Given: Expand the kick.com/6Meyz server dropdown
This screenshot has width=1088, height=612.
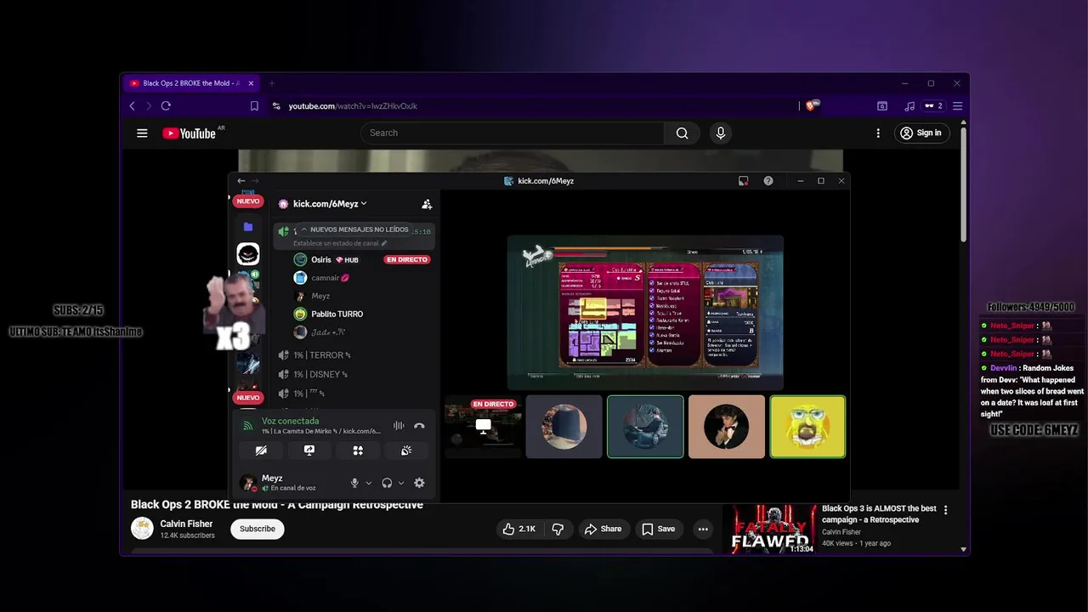Looking at the screenshot, I should pyautogui.click(x=330, y=204).
